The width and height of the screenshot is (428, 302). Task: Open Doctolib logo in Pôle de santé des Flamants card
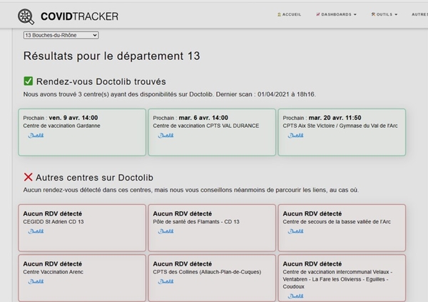[165, 231]
